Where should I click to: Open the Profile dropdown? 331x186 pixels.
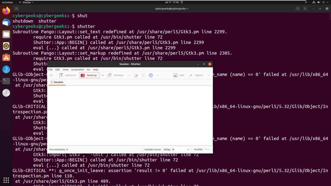(207, 150)
